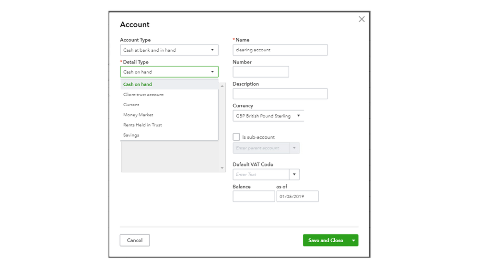
Task: Open the Account Type dropdown
Action: (x=169, y=50)
